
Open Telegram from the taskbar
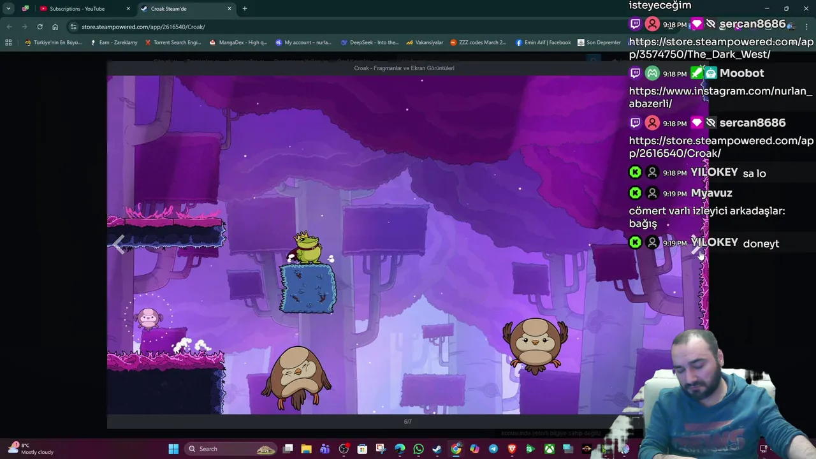[493, 449]
